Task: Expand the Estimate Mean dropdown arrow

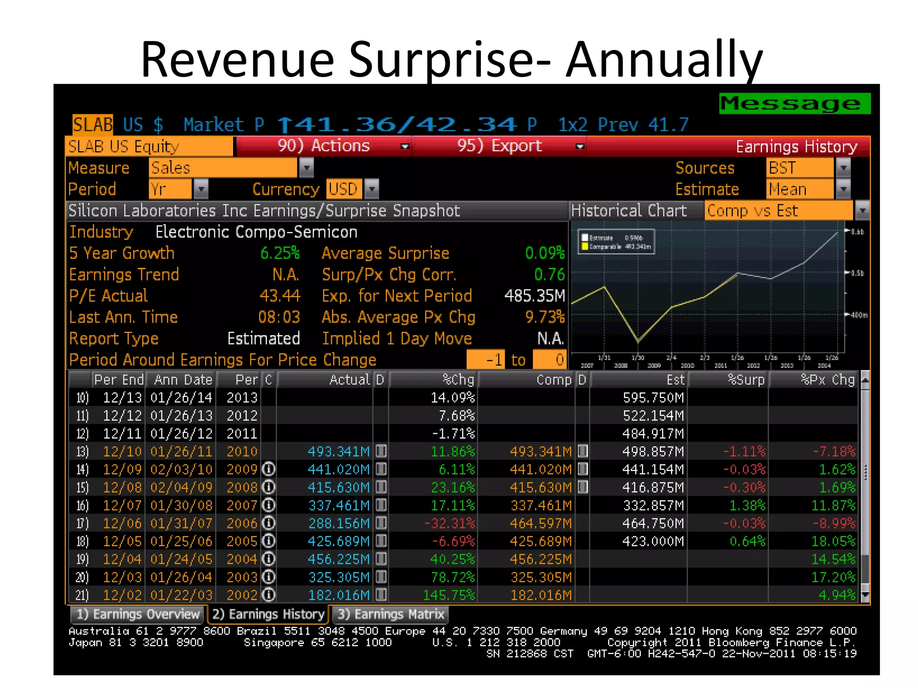Action: 843,189
